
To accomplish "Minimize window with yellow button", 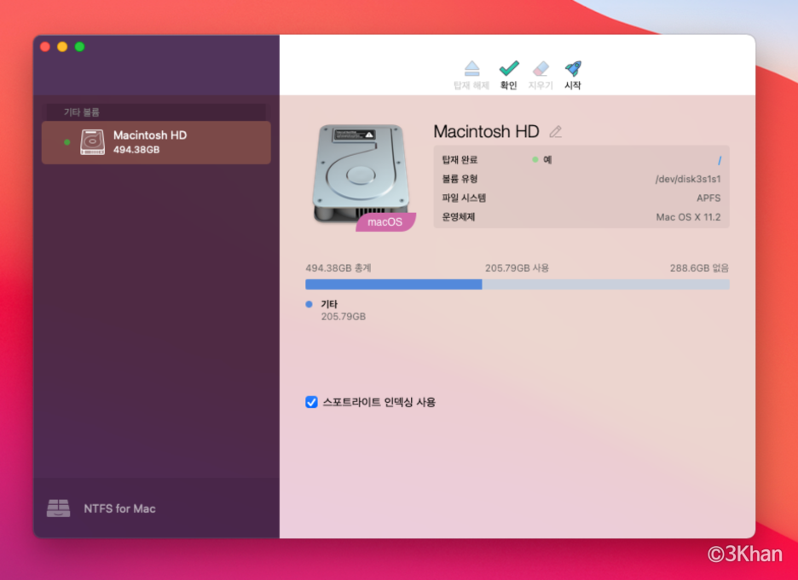I will point(62,47).
